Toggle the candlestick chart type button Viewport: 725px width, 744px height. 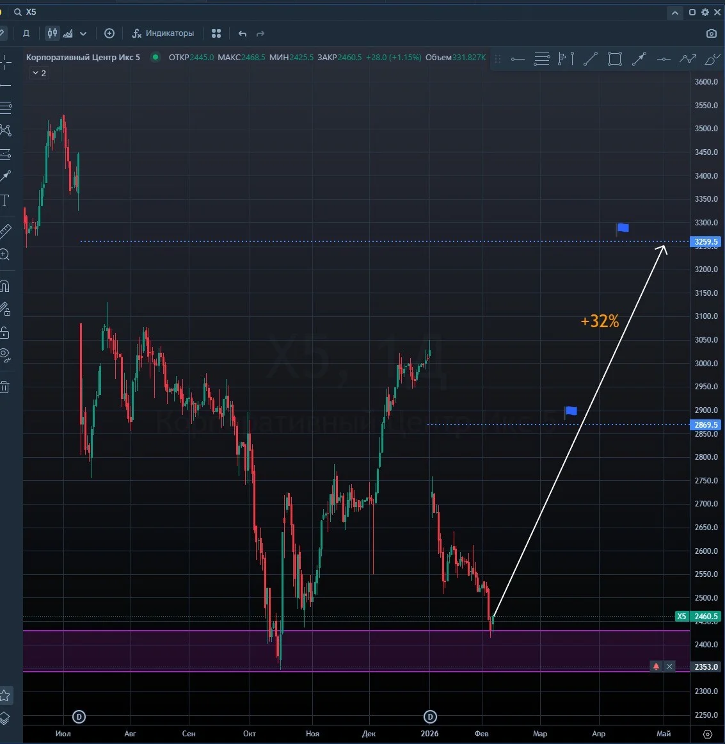point(52,33)
